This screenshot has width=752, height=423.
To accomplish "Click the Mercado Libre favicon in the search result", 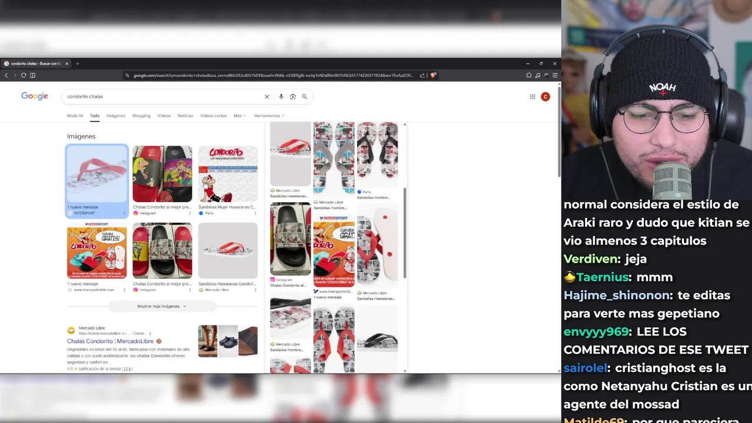I will [71, 330].
